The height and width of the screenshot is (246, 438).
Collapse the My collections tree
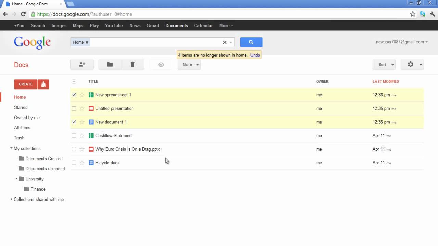pos(11,148)
